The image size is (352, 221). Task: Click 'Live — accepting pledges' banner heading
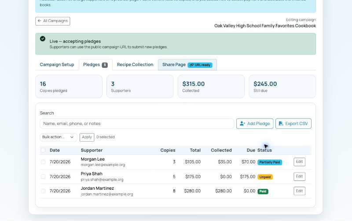point(75,41)
